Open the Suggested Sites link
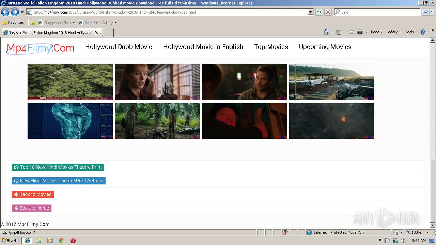The height and width of the screenshot is (245, 436). (56, 23)
